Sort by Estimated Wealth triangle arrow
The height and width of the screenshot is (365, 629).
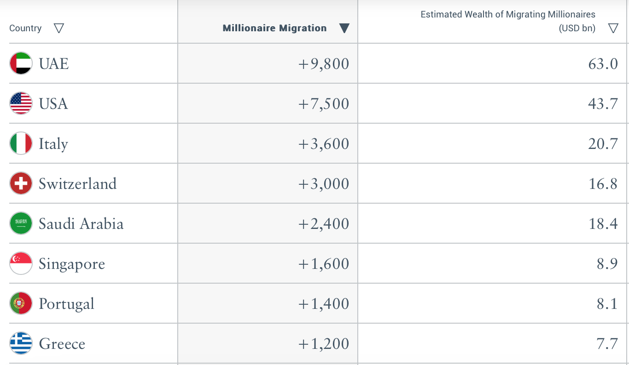pyautogui.click(x=613, y=29)
